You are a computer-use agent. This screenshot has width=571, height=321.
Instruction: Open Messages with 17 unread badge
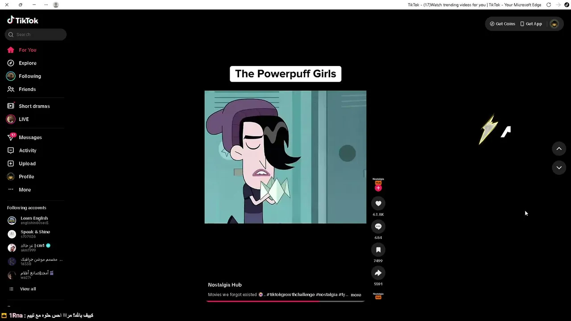25,137
